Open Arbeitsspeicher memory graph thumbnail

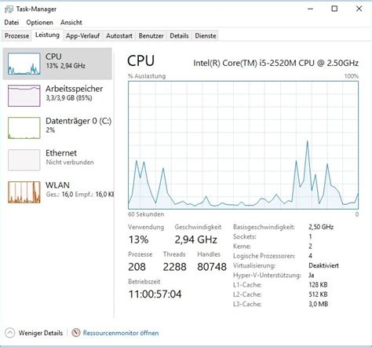pyautogui.click(x=24, y=96)
